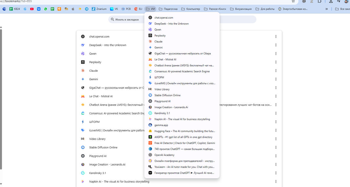Viewport: 350px width, 187px height.
Task: Select GigaChat entry in the ИИ dropdown menu
Action: (x=182, y=53)
